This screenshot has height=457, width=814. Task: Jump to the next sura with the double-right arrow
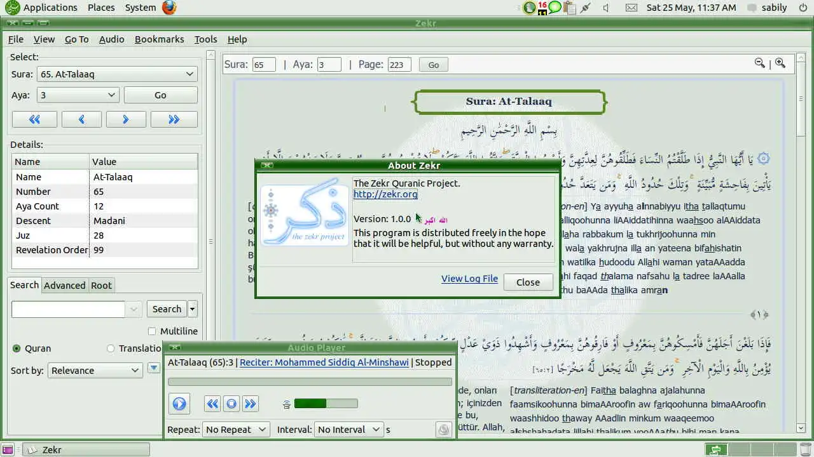(174, 119)
